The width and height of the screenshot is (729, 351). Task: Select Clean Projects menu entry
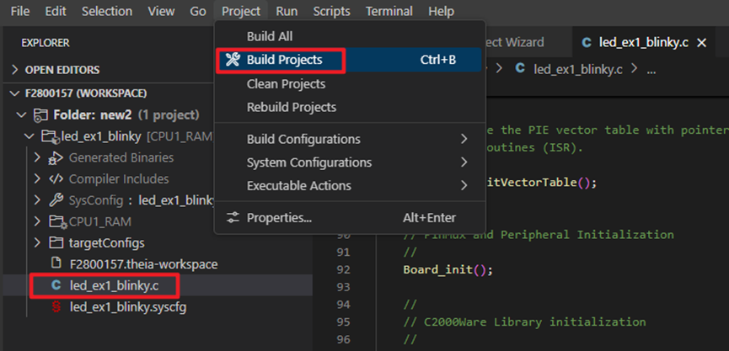(350, 84)
